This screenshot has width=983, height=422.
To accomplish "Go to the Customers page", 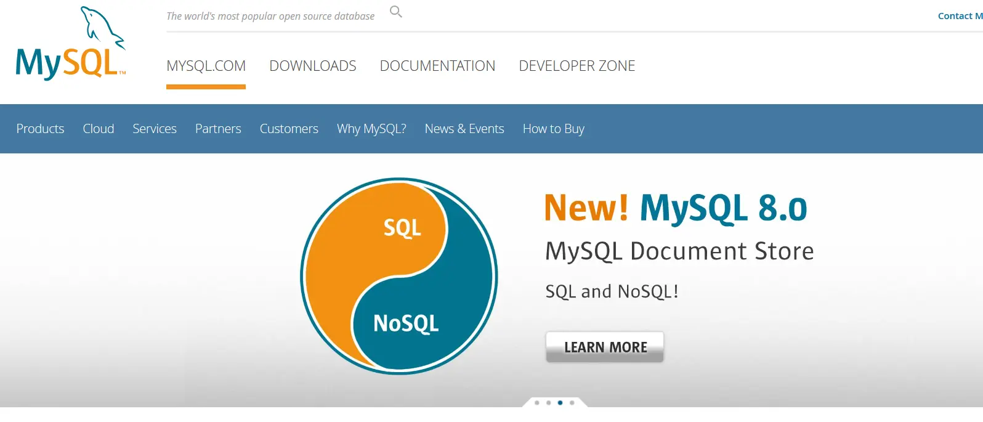I will 289,129.
